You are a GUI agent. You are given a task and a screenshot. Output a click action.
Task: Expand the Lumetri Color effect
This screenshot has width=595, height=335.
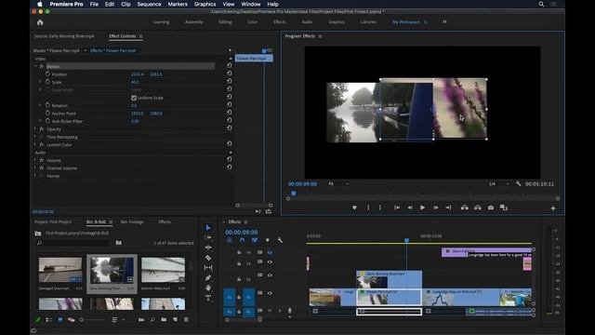[35, 145]
